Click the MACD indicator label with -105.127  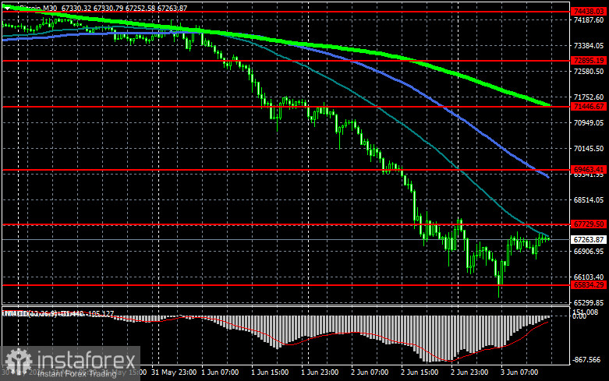tap(58, 313)
